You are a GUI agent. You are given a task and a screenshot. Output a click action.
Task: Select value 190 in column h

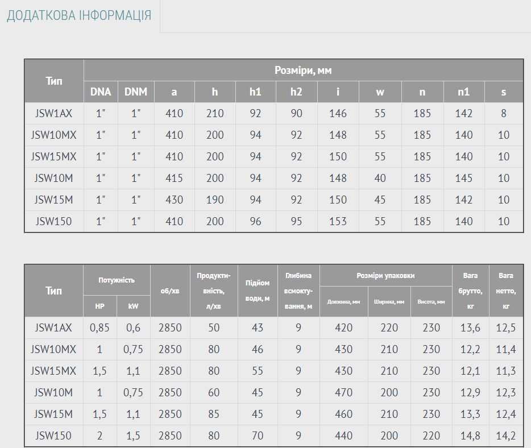click(215, 200)
